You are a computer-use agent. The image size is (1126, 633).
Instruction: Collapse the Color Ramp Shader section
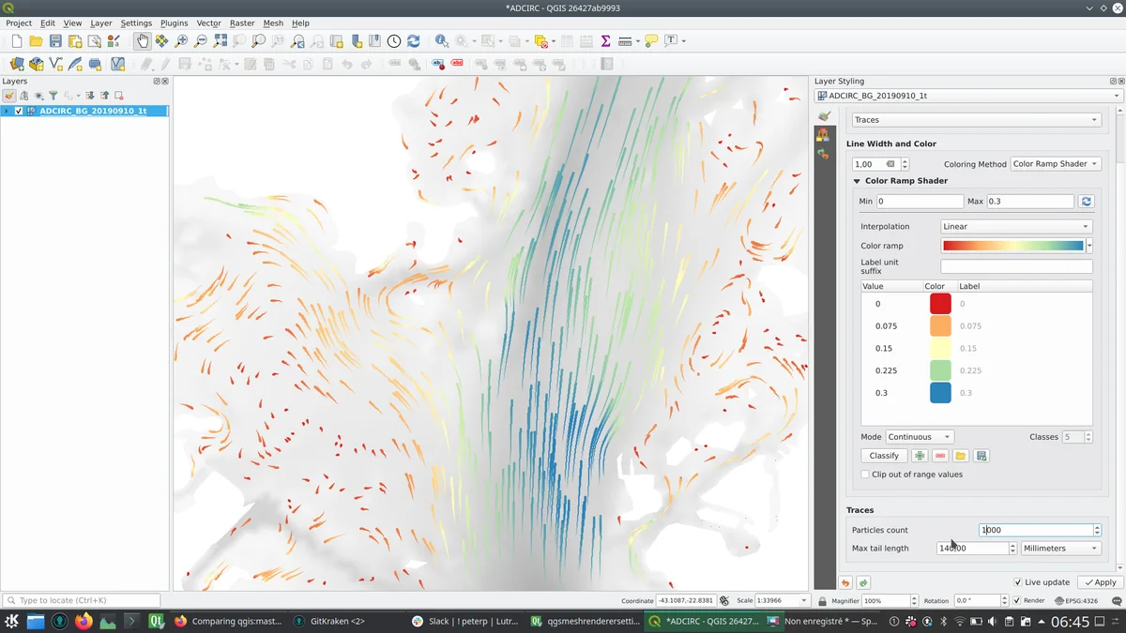tap(857, 181)
